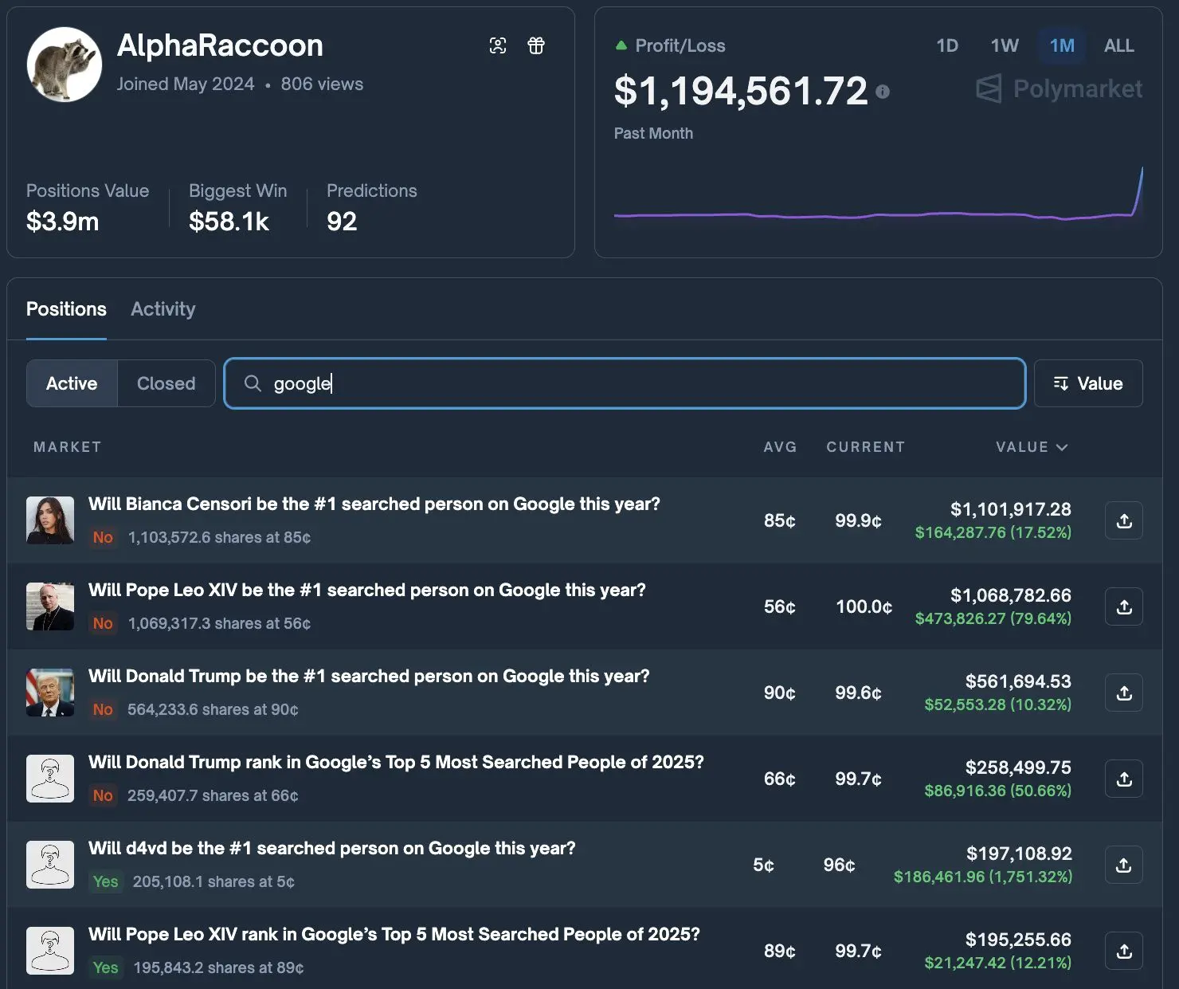Select the 1M profit timeframe

pos(1062,45)
